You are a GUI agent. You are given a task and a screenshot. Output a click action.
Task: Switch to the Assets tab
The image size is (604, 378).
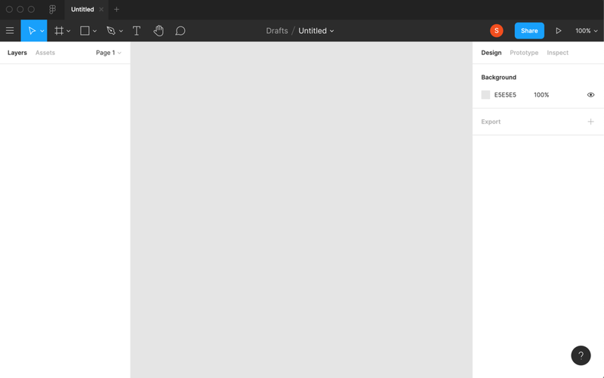pyautogui.click(x=45, y=53)
